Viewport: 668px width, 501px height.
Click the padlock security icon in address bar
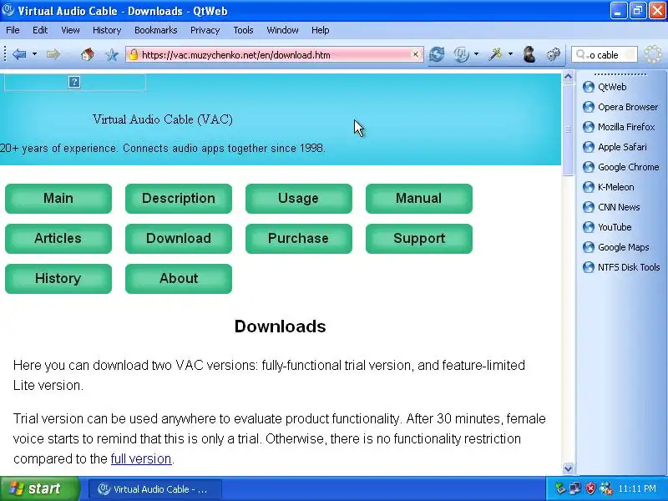click(x=134, y=54)
